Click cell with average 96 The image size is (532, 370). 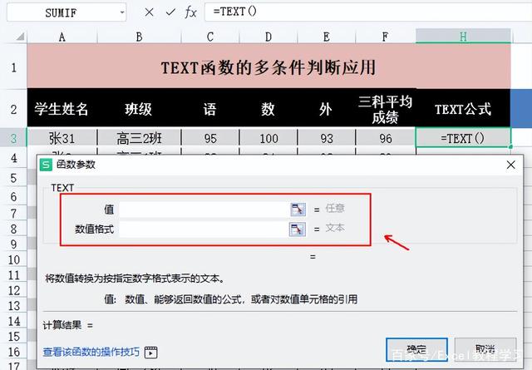pyautogui.click(x=386, y=138)
